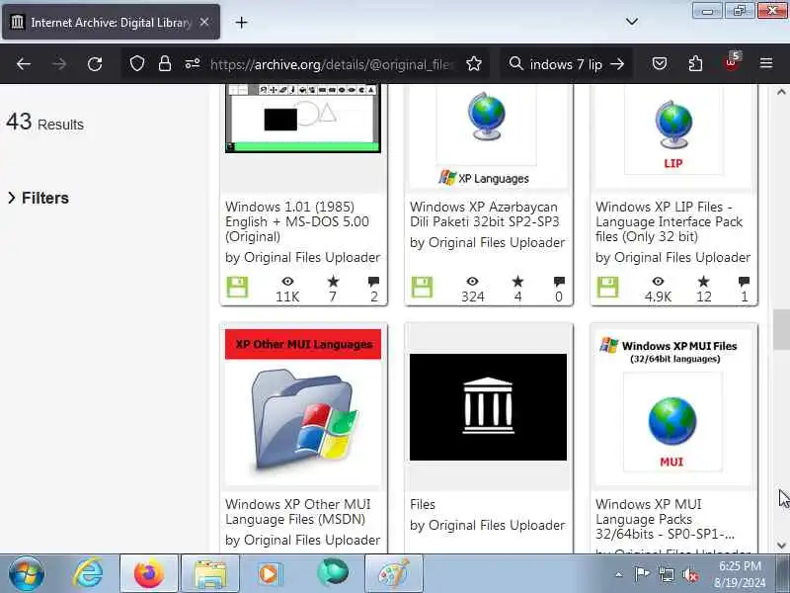This screenshot has height=593, width=790.
Task: Click the favorites star showing 7
Action: pos(333,282)
